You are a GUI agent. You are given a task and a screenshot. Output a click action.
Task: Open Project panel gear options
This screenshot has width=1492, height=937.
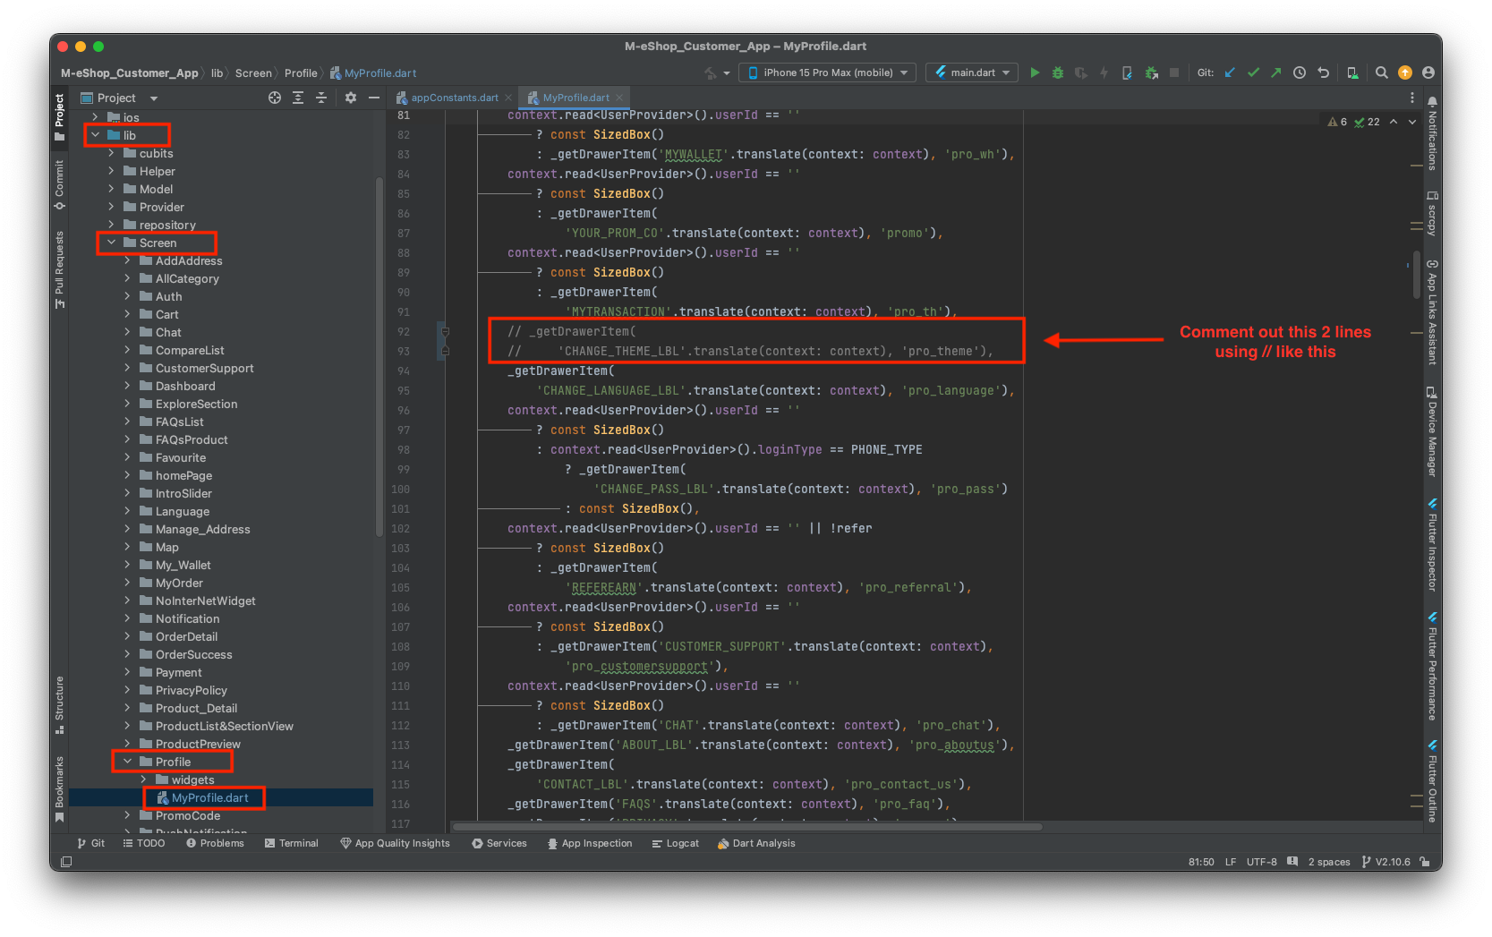click(351, 98)
